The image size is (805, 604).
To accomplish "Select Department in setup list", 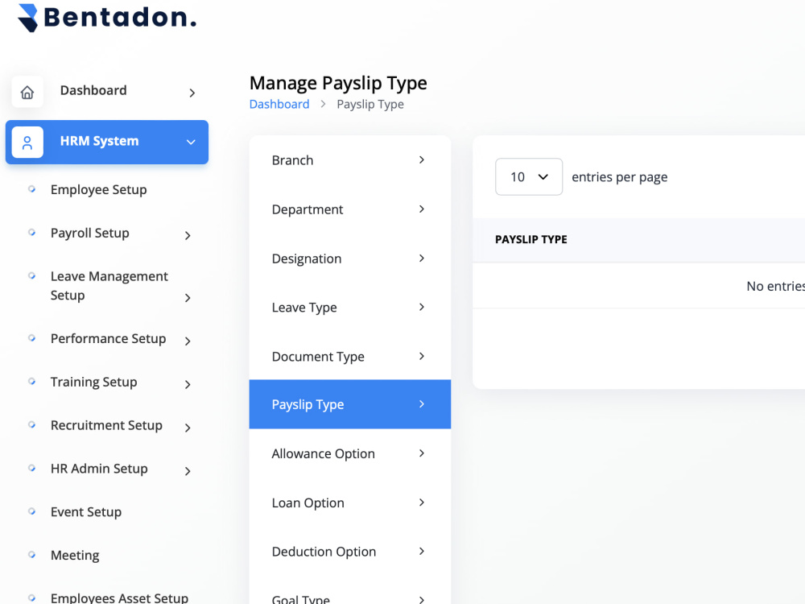I will pos(350,209).
